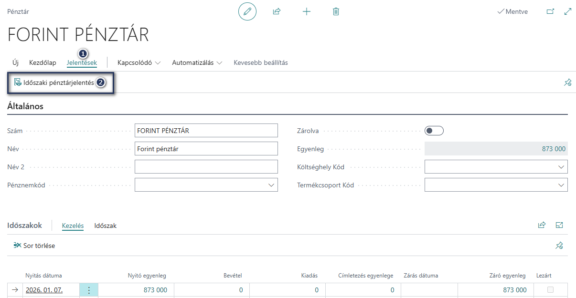Screen dimensions: 576x298
Task: Click the plus icon to create new
Action: coord(307,11)
